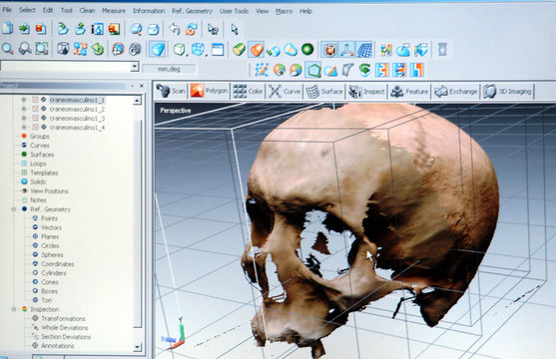The height and width of the screenshot is (359, 556).
Task: Toggle the blue grid display icon
Action: click(x=364, y=50)
